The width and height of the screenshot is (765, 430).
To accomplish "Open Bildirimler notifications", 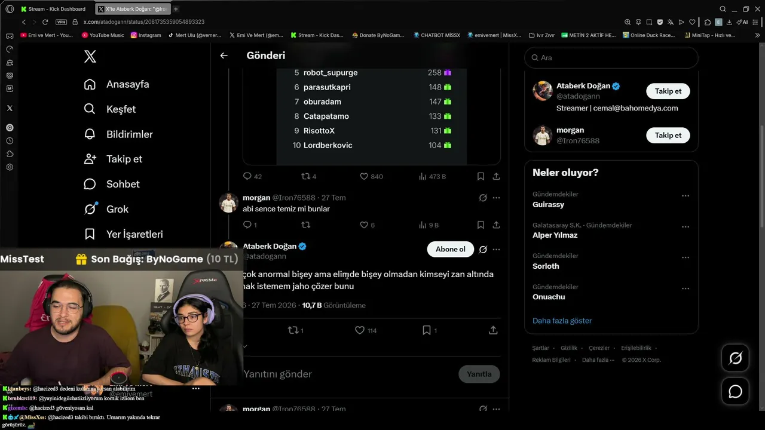I will 118,134.
